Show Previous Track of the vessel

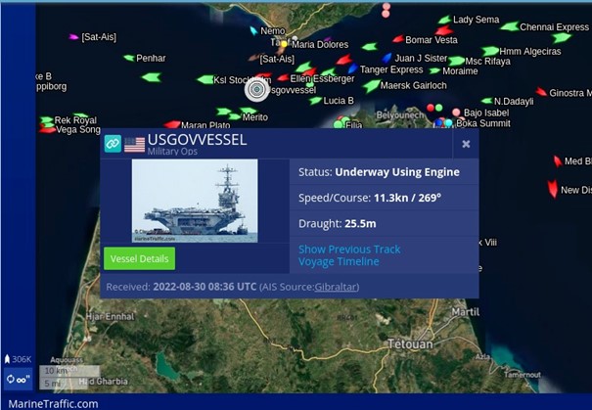click(349, 250)
